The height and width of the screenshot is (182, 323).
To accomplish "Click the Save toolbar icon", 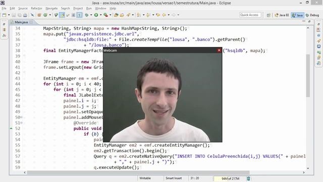I will (14, 15).
